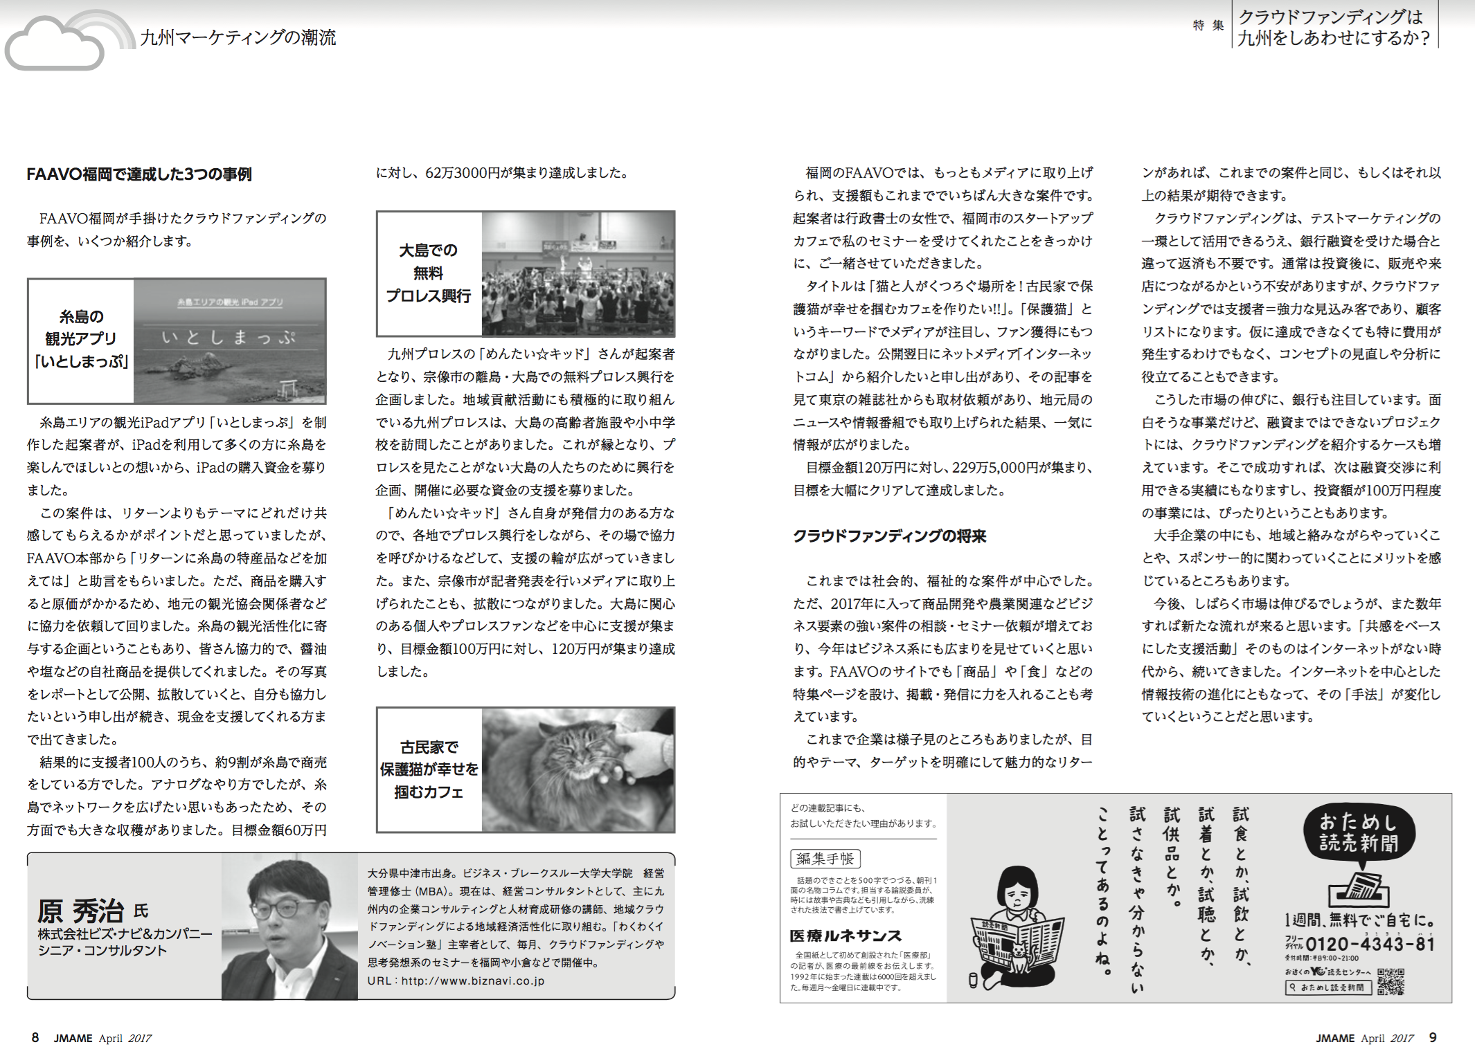Click 株式会社ビズ・ナビ&カンパニー company name
The image size is (1475, 1049).
pos(125,933)
